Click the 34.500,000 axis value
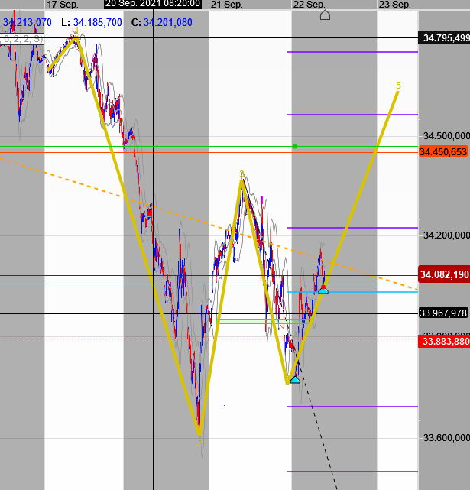 [x=446, y=136]
